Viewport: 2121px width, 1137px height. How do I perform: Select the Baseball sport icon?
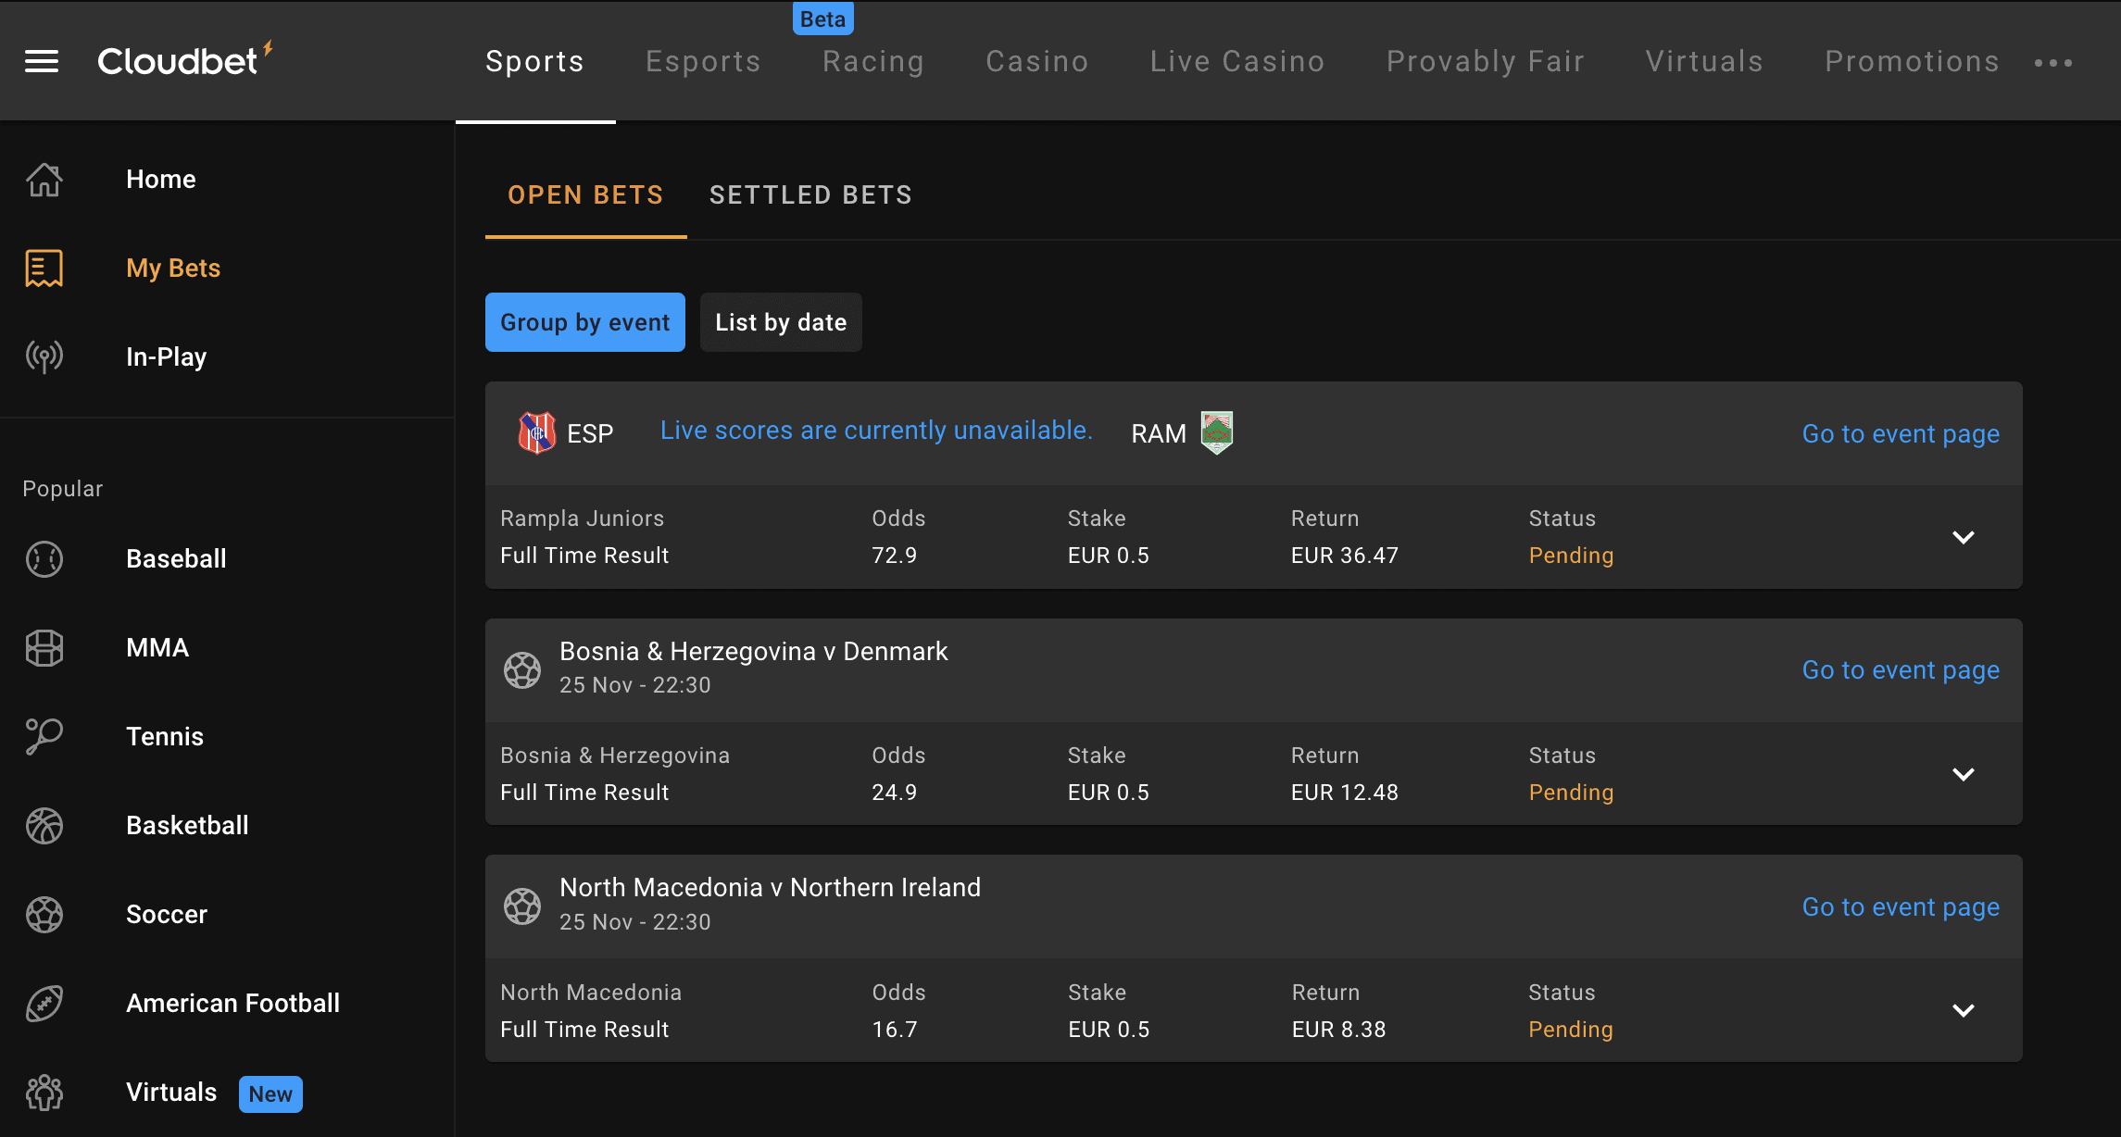(x=44, y=558)
